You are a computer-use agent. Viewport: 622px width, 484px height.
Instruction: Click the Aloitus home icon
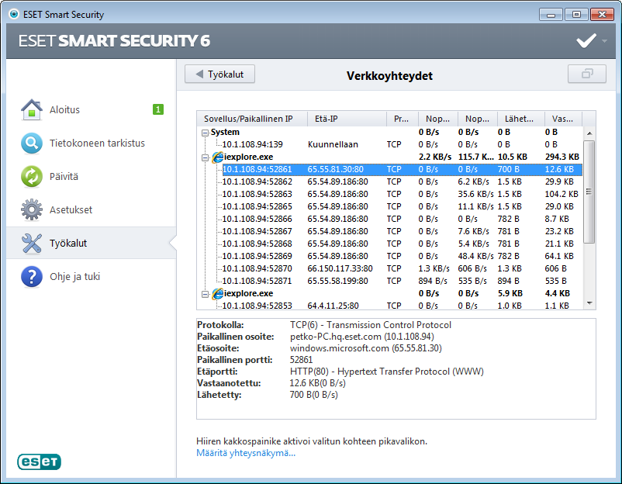pyautogui.click(x=32, y=109)
